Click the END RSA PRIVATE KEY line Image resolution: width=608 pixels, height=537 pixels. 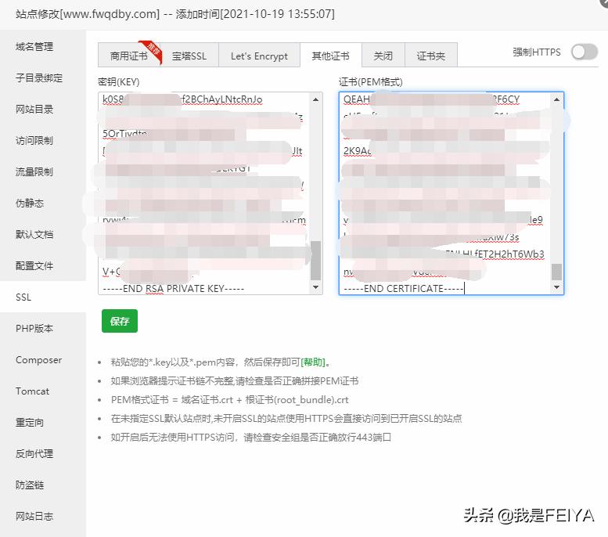tap(174, 289)
